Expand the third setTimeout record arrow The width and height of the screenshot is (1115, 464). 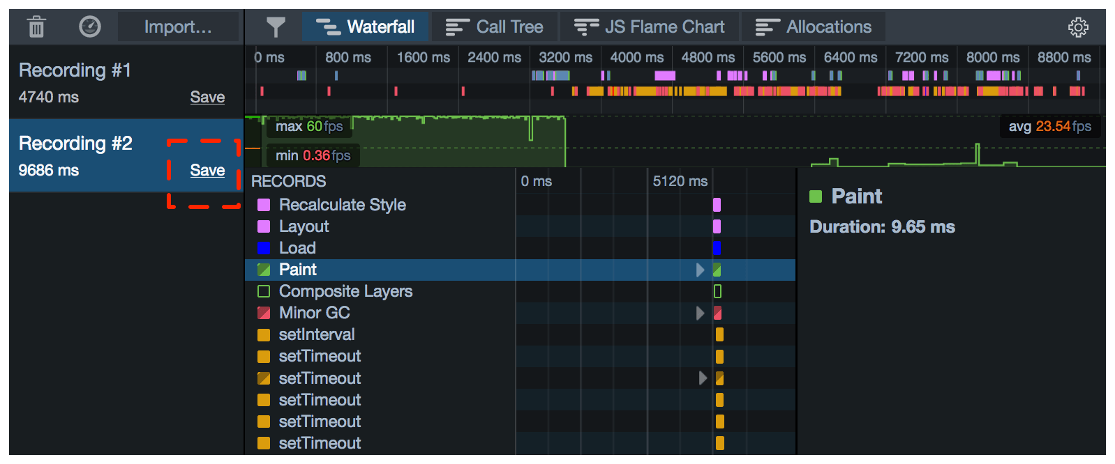[x=703, y=378]
